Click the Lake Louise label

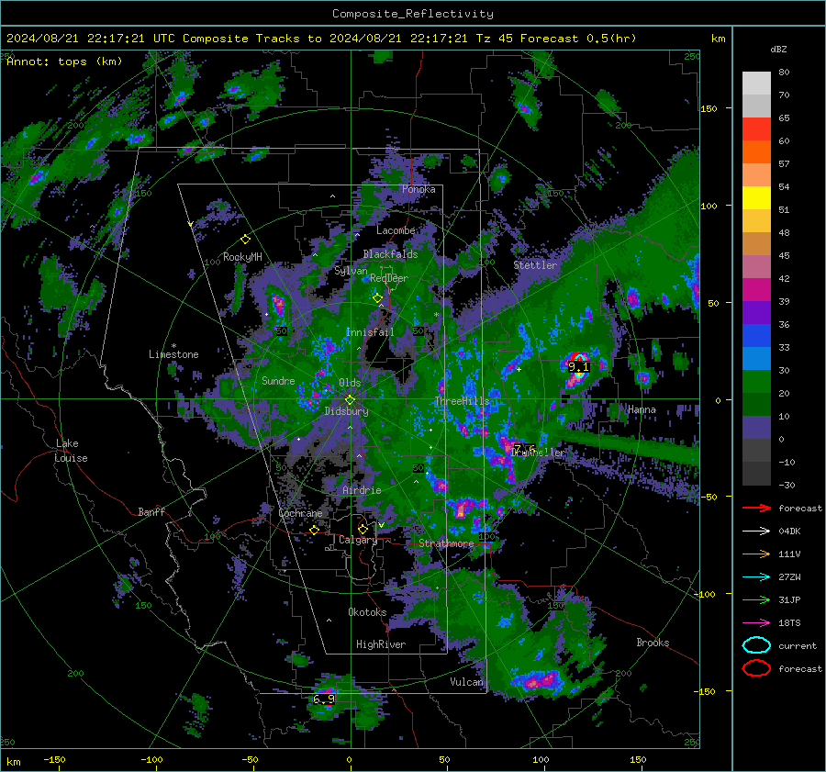(71, 451)
